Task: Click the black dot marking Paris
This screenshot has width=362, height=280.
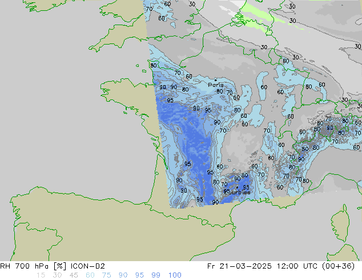Action: click(216, 80)
